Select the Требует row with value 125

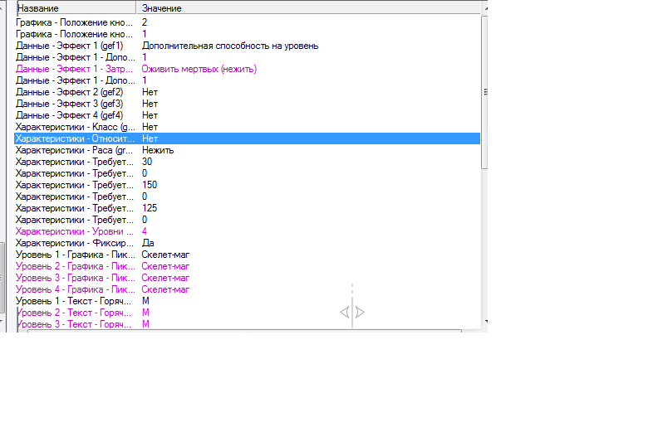(x=248, y=208)
